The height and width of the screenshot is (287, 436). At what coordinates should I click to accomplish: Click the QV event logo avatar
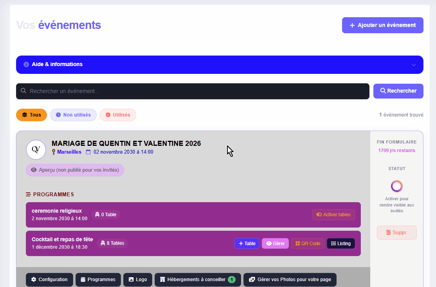36,150
